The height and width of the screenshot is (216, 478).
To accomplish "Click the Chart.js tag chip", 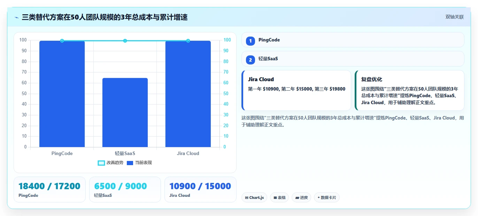I will (254, 198).
